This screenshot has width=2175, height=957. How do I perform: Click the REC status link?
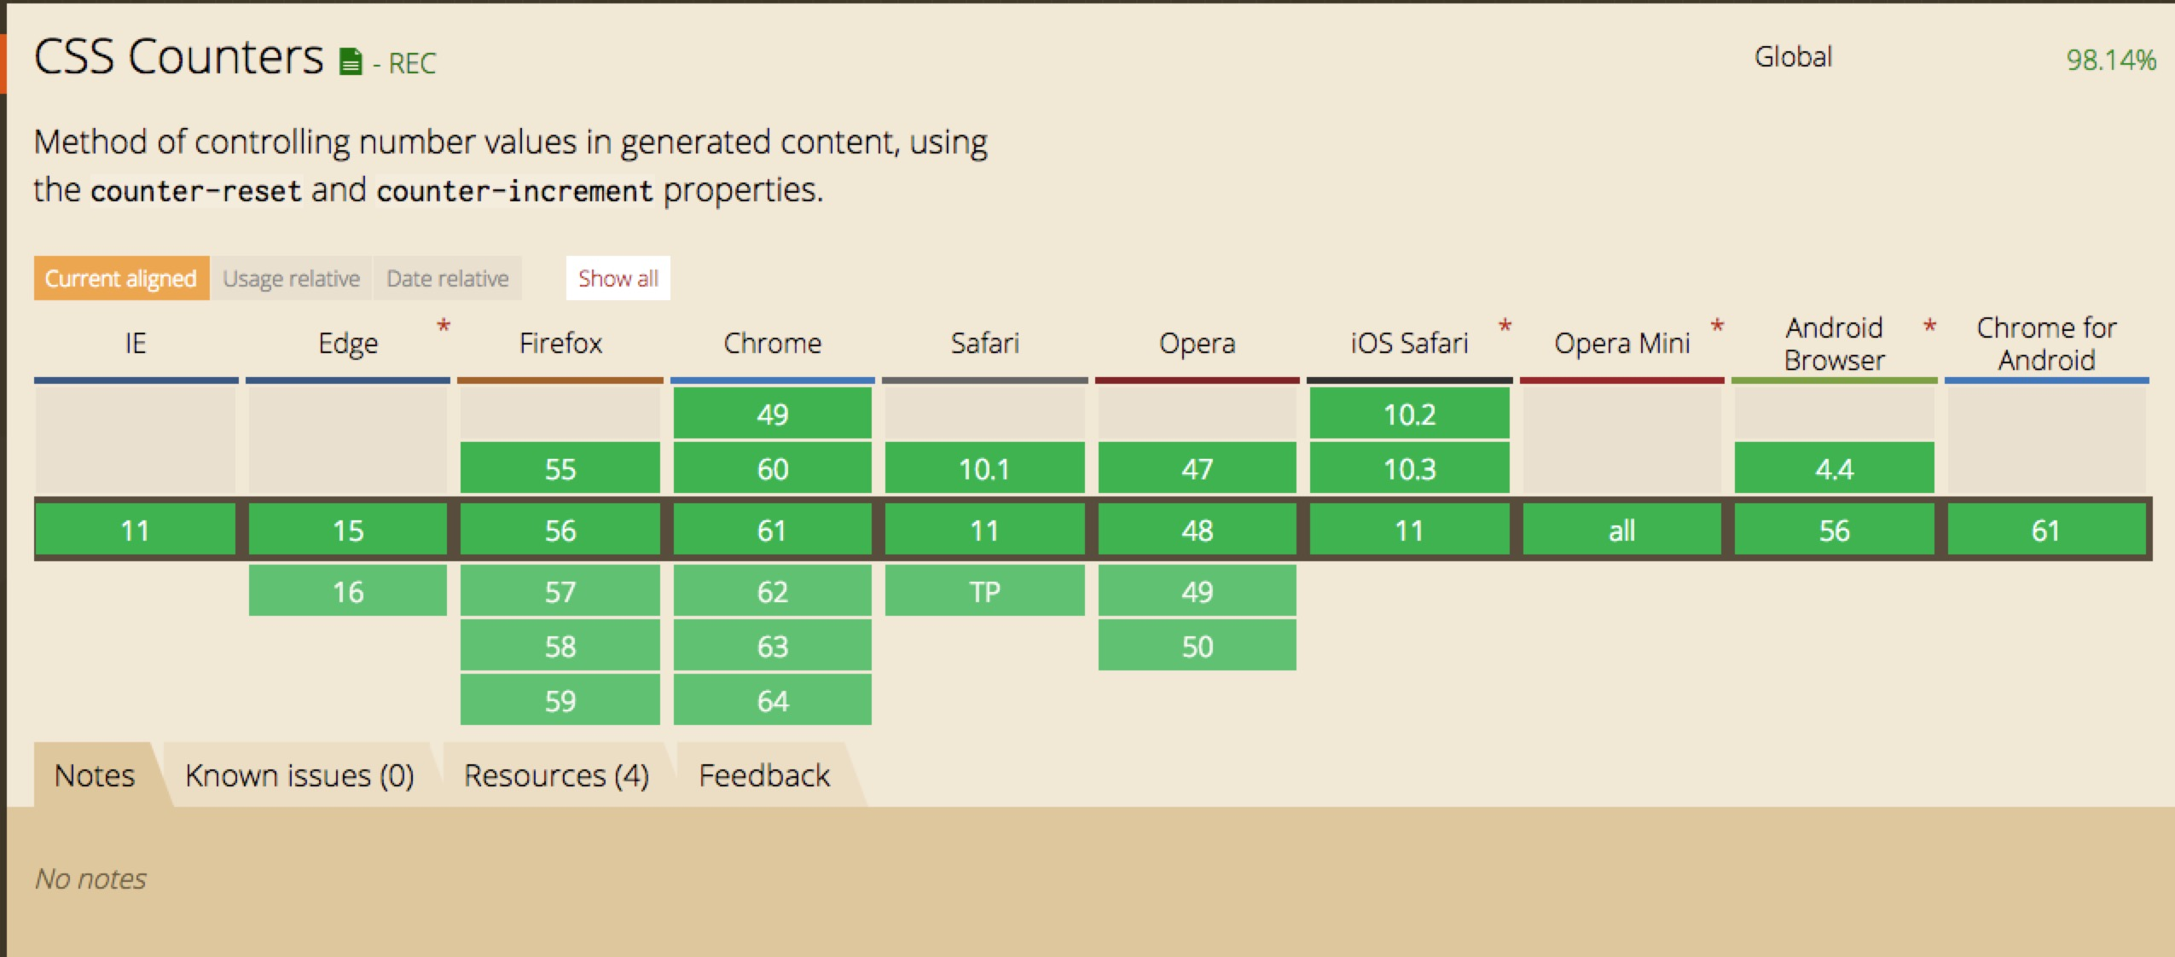coord(412,63)
